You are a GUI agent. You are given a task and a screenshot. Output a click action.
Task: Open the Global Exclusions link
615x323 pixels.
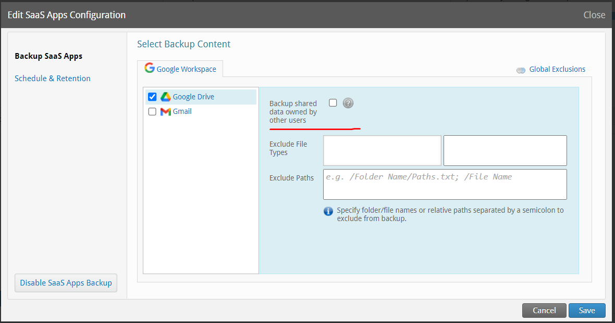[557, 69]
